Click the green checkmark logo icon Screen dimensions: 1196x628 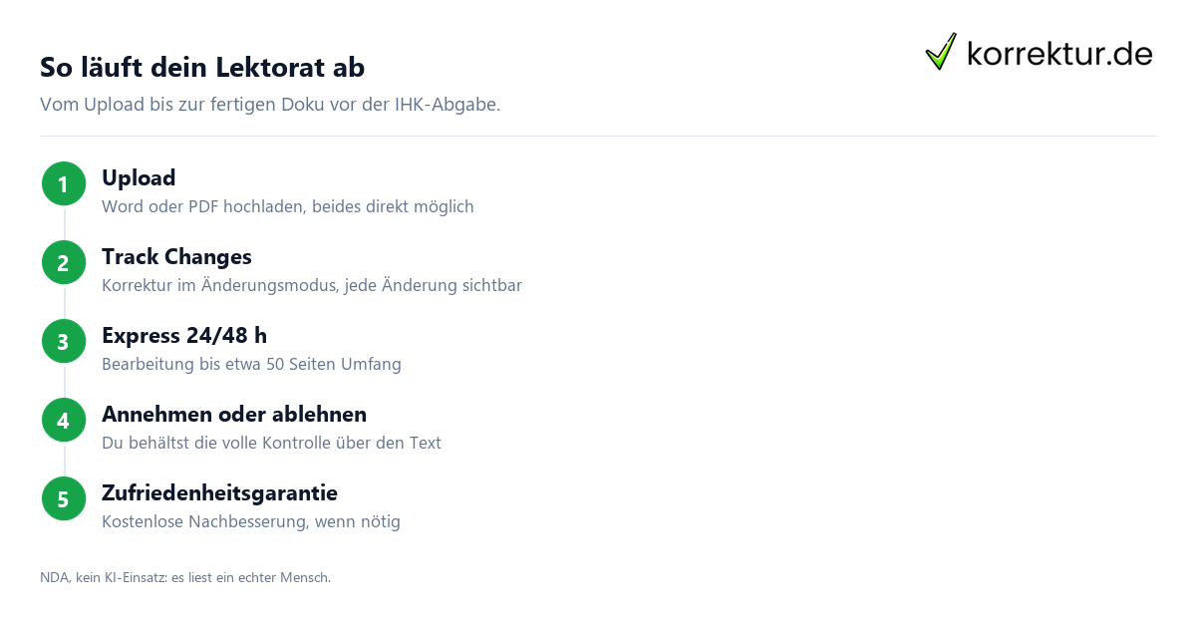tap(941, 51)
